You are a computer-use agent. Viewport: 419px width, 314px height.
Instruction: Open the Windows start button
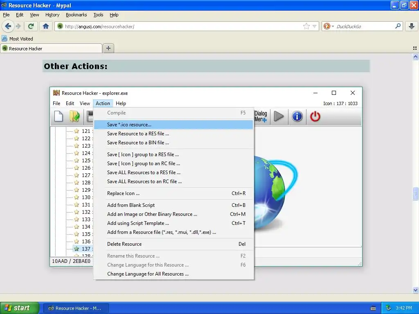(x=19, y=308)
